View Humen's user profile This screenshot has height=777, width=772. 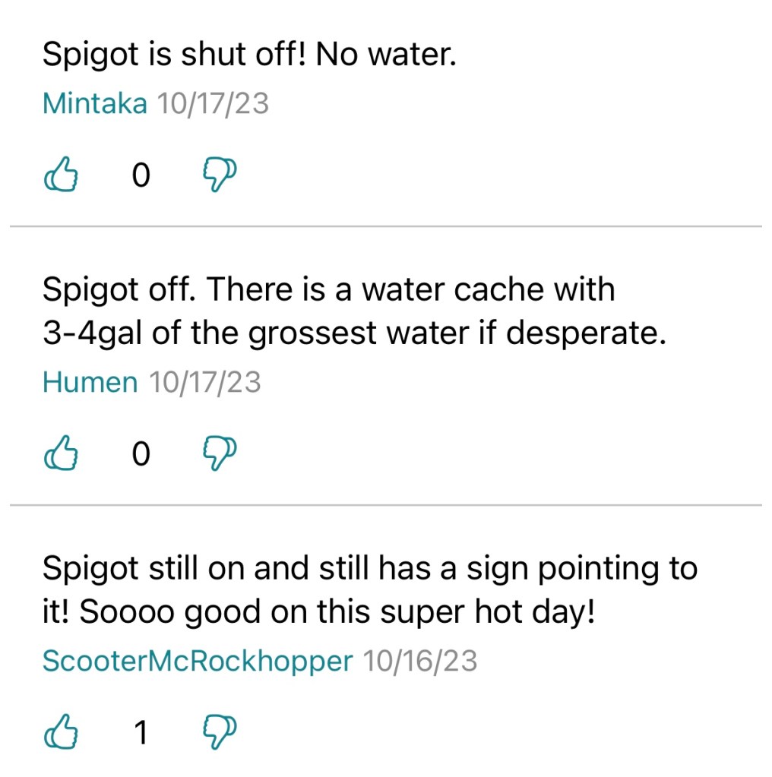[90, 382]
